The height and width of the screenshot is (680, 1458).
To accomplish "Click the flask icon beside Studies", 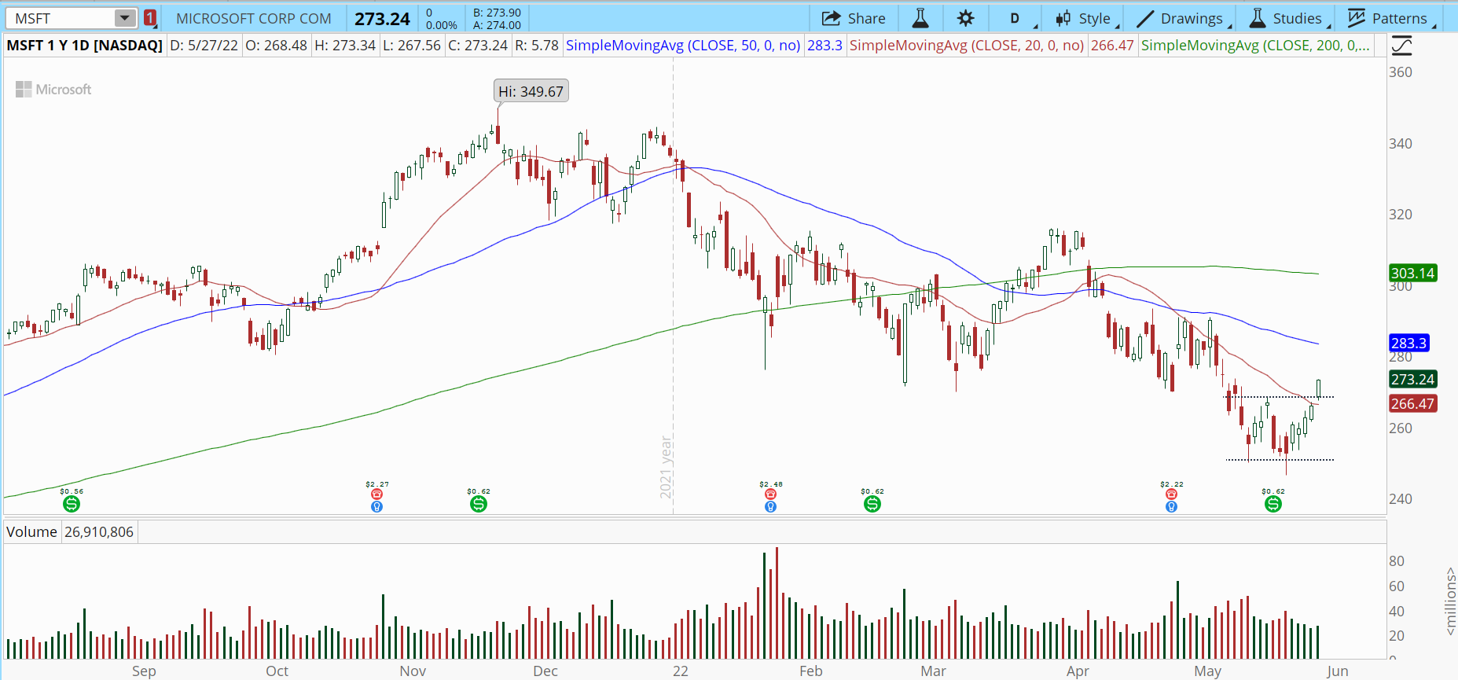I will point(1258,18).
